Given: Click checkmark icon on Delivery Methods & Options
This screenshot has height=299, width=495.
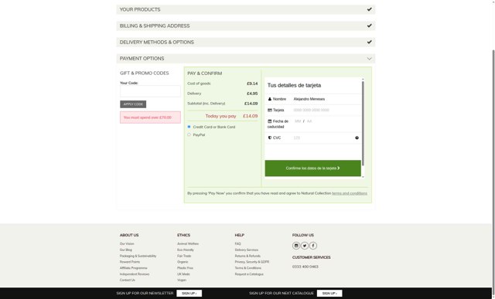Looking at the screenshot, I should pos(370,42).
